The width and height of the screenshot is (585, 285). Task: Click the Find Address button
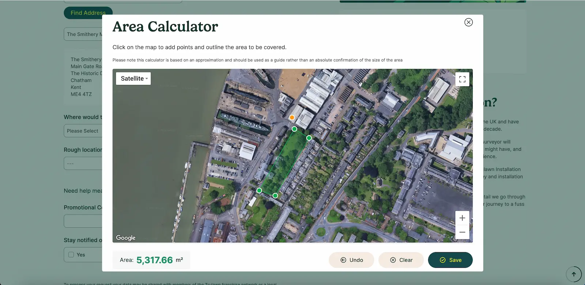pyautogui.click(x=88, y=13)
